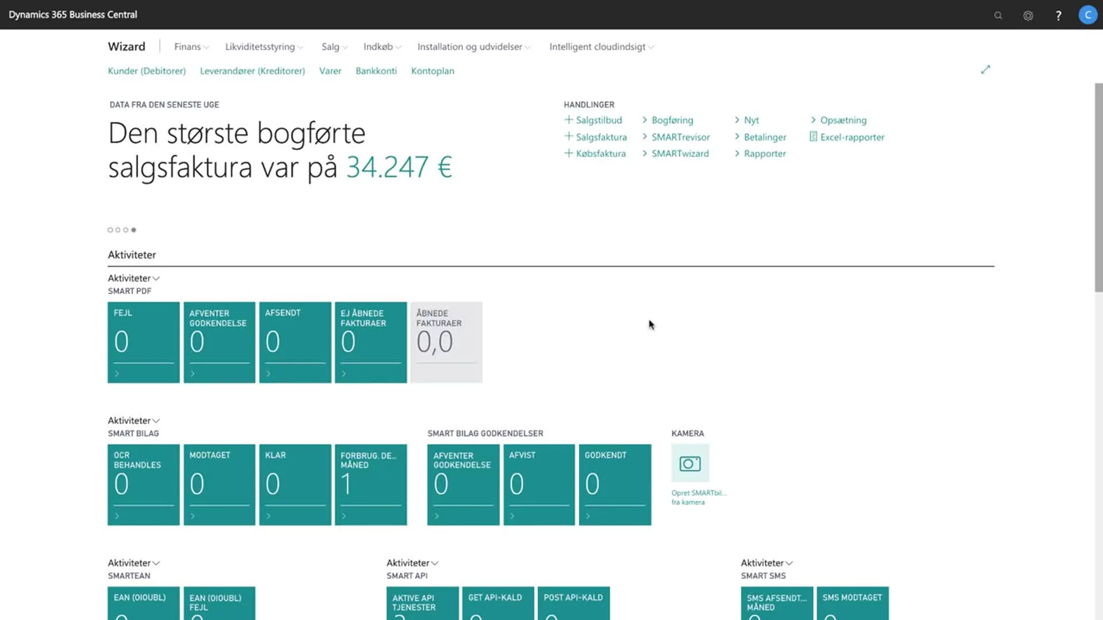
Task: Open the POST API-kald tile
Action: tap(574, 603)
